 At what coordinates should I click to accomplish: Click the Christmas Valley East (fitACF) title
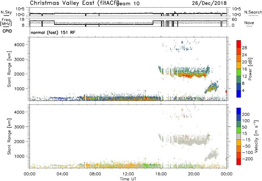[x=75, y=3]
